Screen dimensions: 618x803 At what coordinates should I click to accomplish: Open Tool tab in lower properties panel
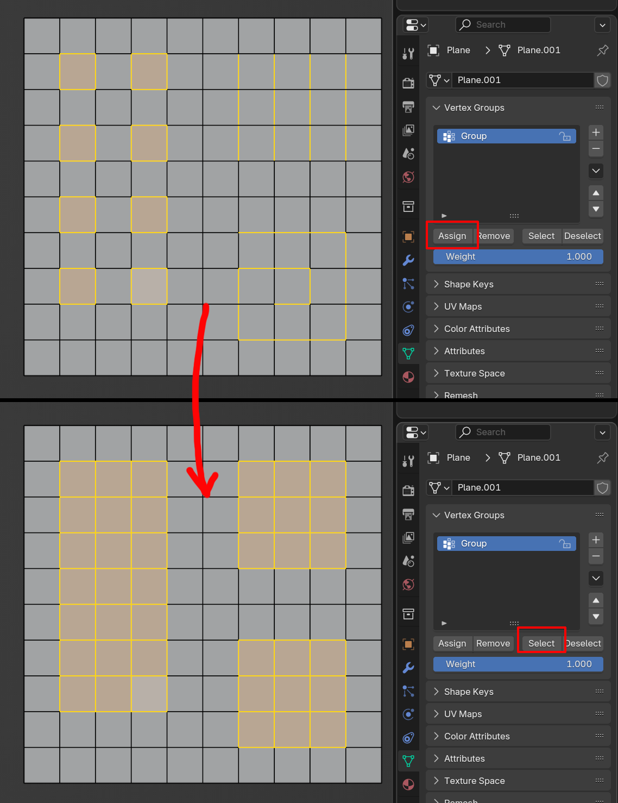click(x=408, y=461)
